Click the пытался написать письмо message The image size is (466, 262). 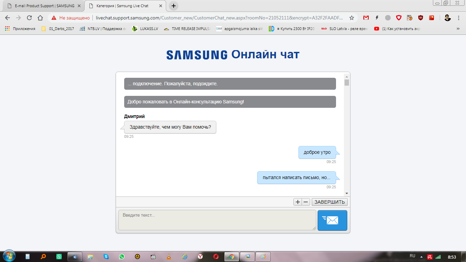pos(296,177)
